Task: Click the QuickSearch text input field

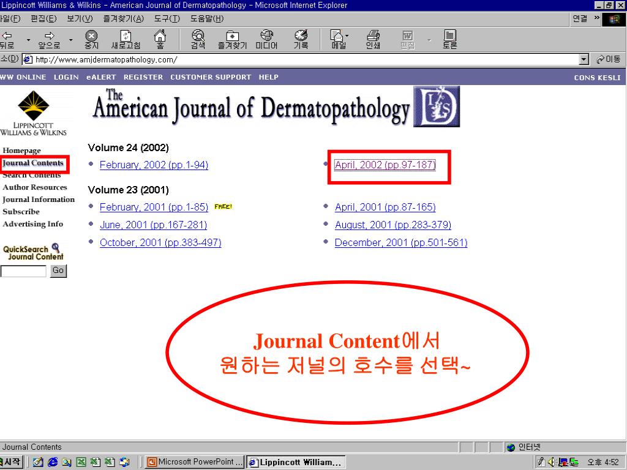Action: (24, 271)
